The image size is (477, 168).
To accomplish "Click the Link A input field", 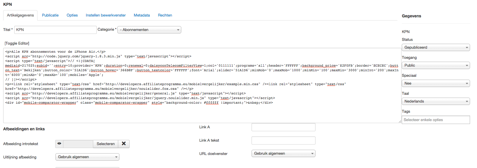I will [x=284, y=127].
